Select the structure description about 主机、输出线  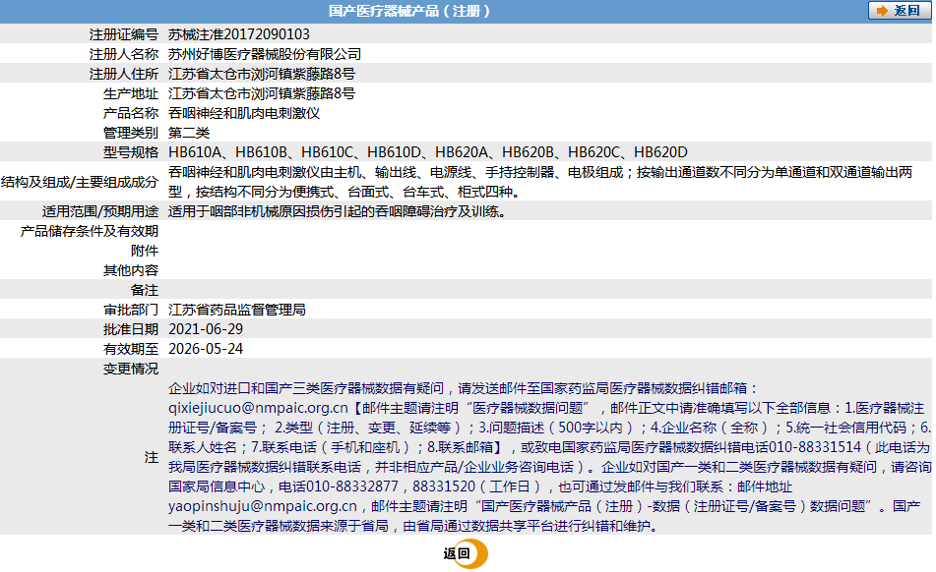(x=540, y=182)
